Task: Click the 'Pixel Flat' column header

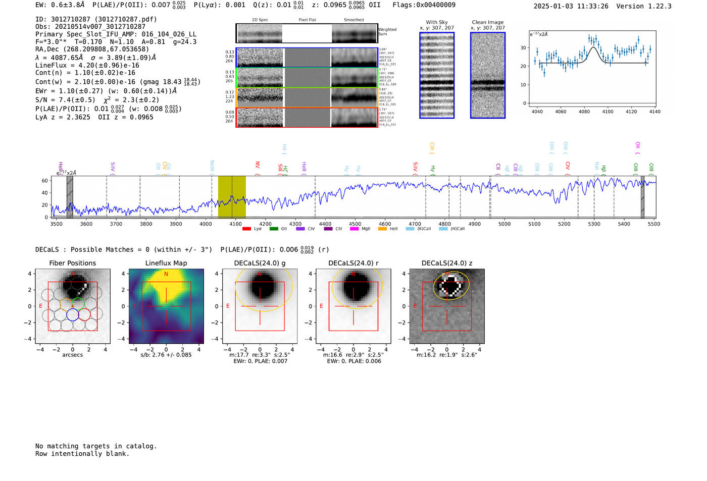Action: coord(307,20)
